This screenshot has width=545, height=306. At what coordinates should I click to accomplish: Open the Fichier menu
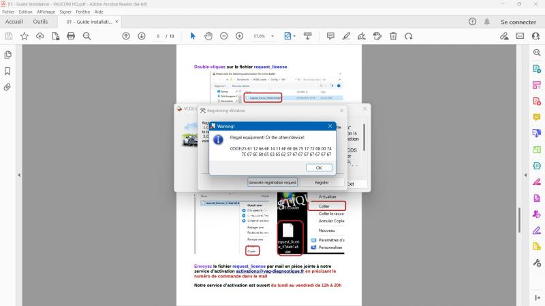[x=8, y=12]
